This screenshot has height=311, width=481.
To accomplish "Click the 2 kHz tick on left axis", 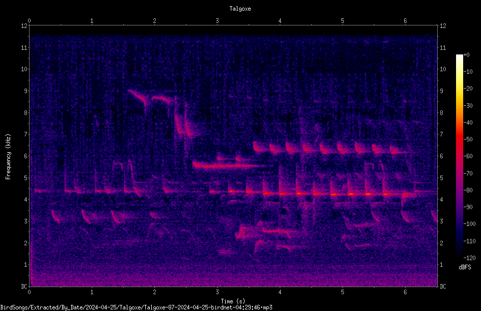I will pos(25,243).
